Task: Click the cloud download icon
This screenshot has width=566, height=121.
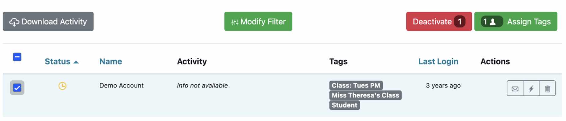Action: [x=14, y=22]
